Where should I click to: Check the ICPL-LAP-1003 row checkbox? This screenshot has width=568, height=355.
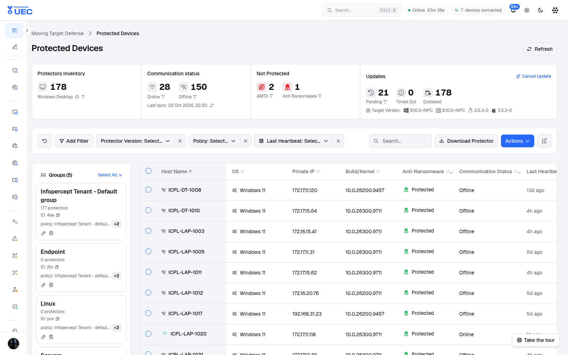148,231
